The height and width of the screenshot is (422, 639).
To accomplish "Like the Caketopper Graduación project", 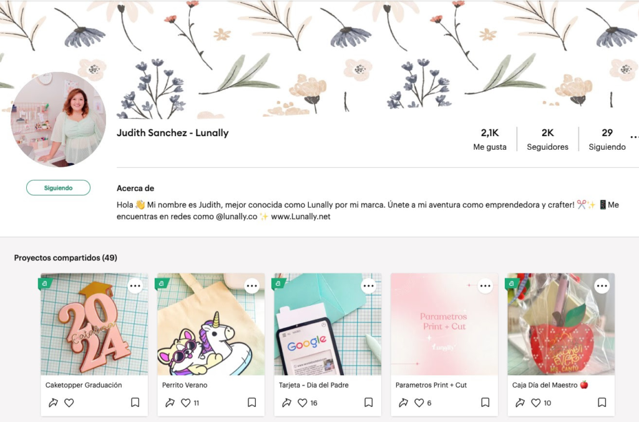I will pyautogui.click(x=69, y=403).
